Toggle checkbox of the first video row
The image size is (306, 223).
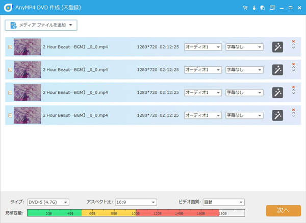pos(10,47)
